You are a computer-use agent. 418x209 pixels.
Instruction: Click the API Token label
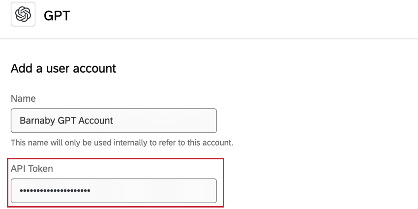32,168
